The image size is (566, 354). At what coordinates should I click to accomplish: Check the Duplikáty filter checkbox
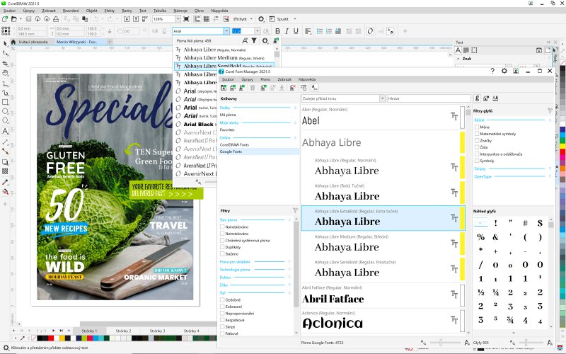pos(222,247)
